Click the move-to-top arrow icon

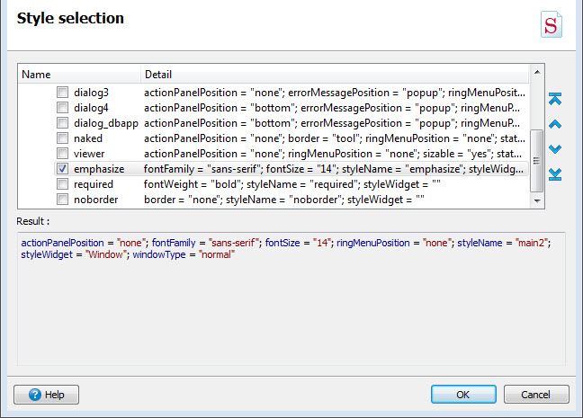[555, 100]
